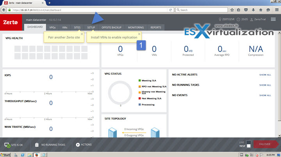The width and height of the screenshot is (281, 157).
Task: Close the Pair another Zerto site tooltip
Action: (82, 34)
